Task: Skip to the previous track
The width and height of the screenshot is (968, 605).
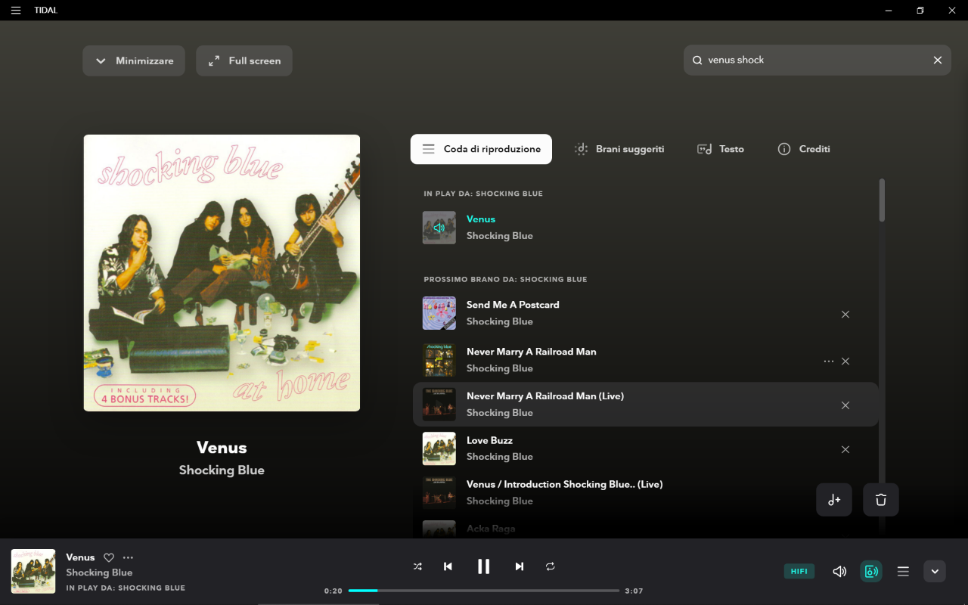Action: coord(448,566)
